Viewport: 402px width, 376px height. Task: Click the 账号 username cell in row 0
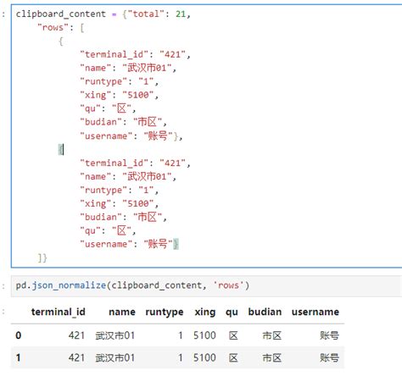pyautogui.click(x=329, y=335)
